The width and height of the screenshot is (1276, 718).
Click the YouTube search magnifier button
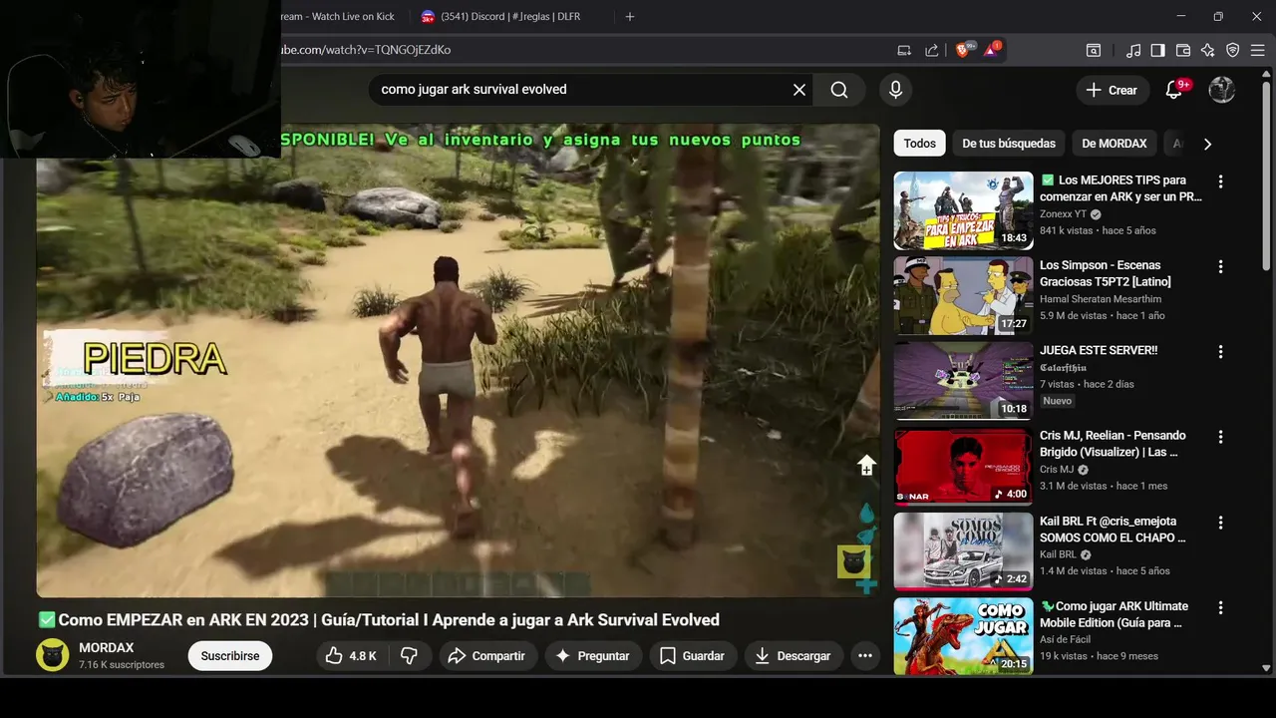(839, 90)
